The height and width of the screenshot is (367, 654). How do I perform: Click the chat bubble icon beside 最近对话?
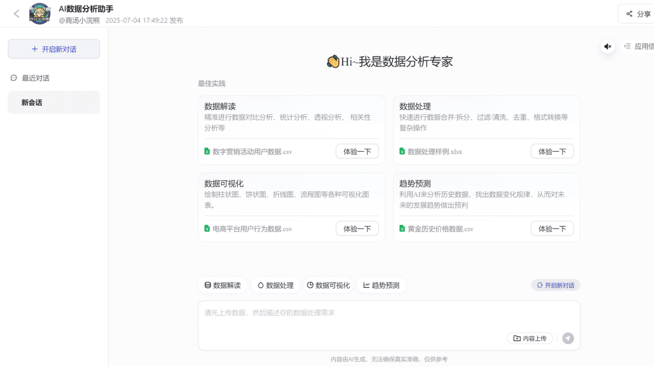pyautogui.click(x=14, y=78)
